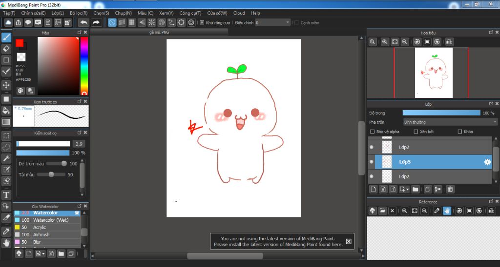Viewport: 500px width, 267px height.
Task: Select the Gradient tool
Action: pos(6,122)
